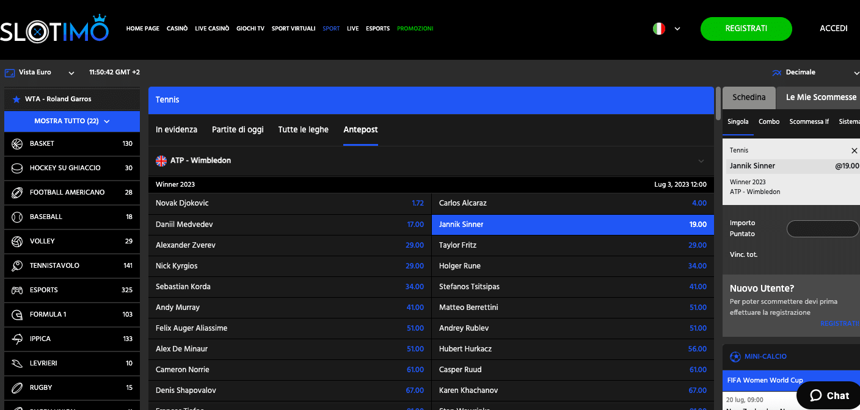The height and width of the screenshot is (410, 860).
Task: Collapse the ATP - Wimbledon section
Action: (x=701, y=161)
